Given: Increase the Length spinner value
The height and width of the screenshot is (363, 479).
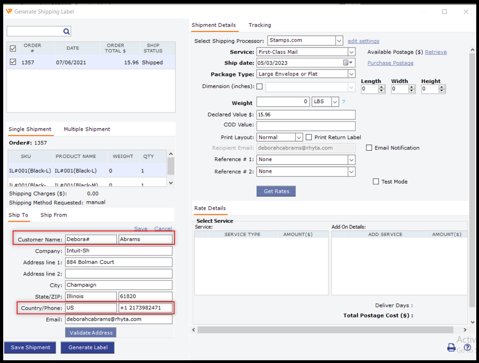Looking at the screenshot, I should 382,87.
